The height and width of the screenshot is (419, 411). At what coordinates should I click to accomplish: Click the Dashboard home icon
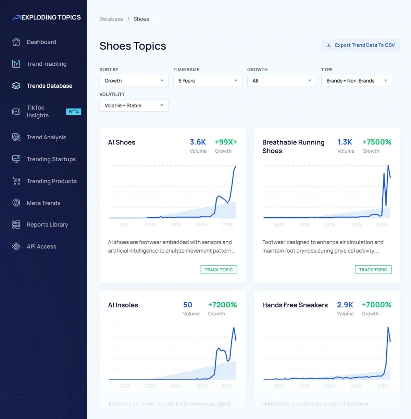click(x=16, y=42)
